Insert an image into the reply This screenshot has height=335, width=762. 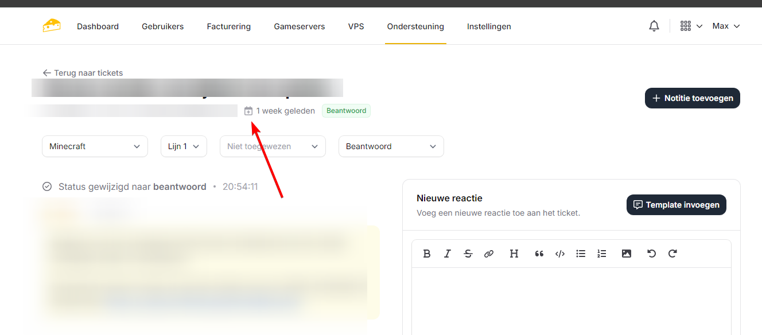627,254
